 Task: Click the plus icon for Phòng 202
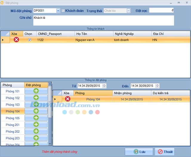click(36, 131)
